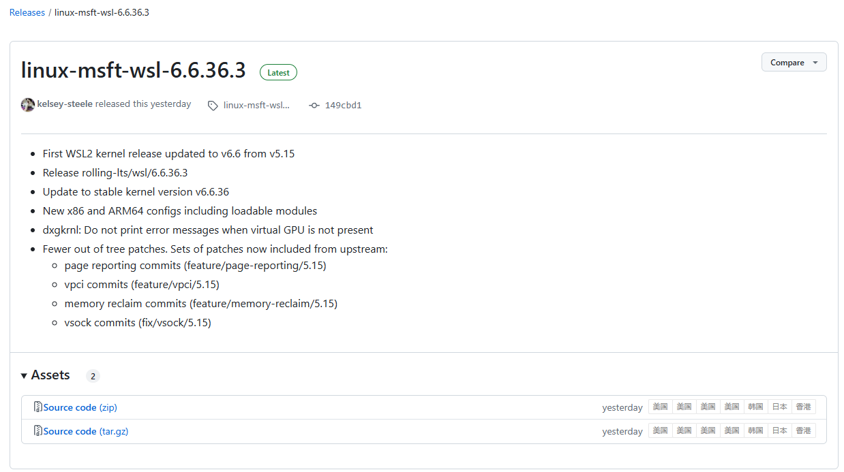Image resolution: width=844 pixels, height=472 pixels.
Task: Click the 'yesterday' timestamp in the tar.gz row
Action: coord(622,431)
